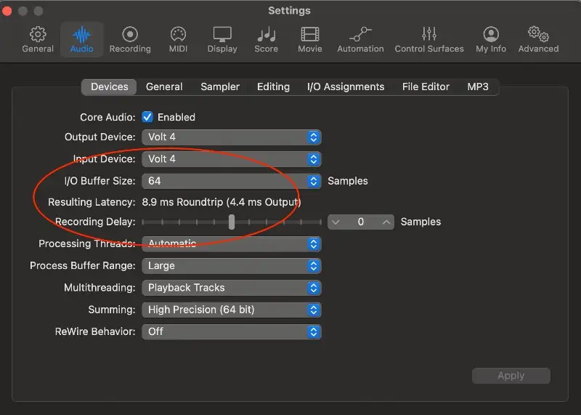Switch to the Sampler tab
581x415 pixels.
pos(220,86)
